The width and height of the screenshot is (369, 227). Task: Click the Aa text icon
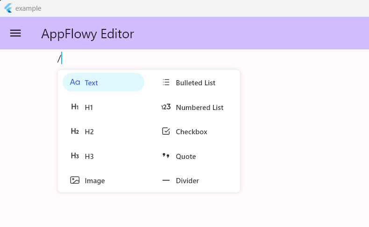tap(75, 82)
